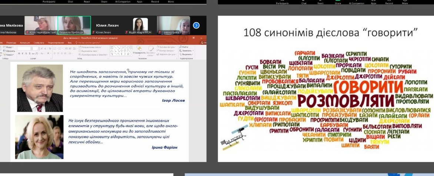
Task: Toggle bold formatting in the PowerPoint ribbon
Action: [x=19, y=54]
